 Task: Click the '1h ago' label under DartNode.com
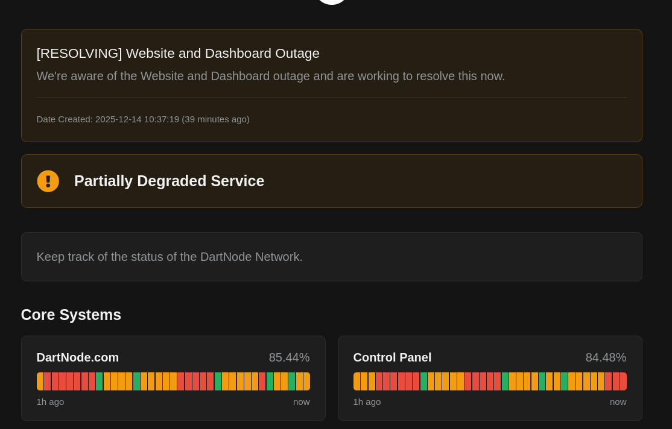pos(50,402)
